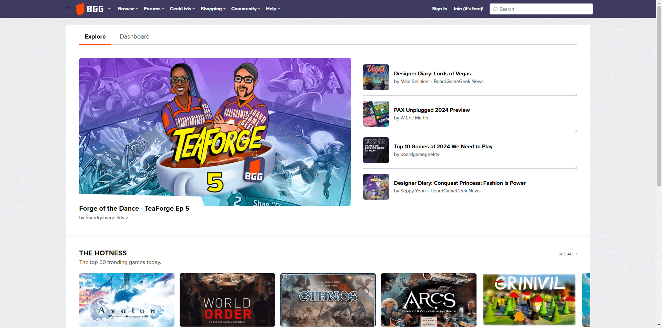Viewport: 662px width, 328px height.
Task: Open the hamburger menu icon
Action: click(x=68, y=9)
